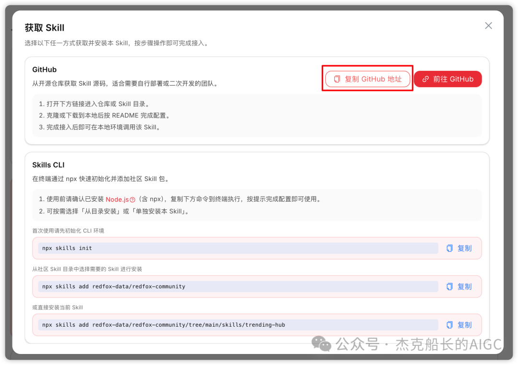Click 选择以下任一方式获取 subtitle text
This screenshot has height=365, width=518.
click(118, 43)
